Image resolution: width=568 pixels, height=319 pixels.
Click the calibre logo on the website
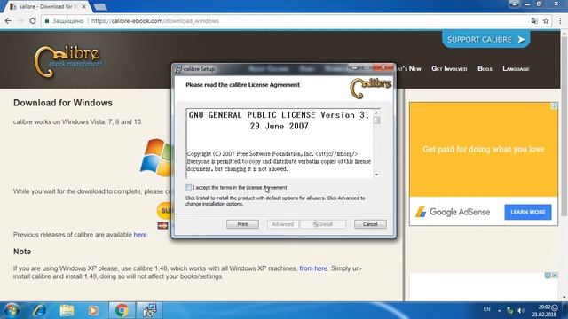(x=67, y=61)
